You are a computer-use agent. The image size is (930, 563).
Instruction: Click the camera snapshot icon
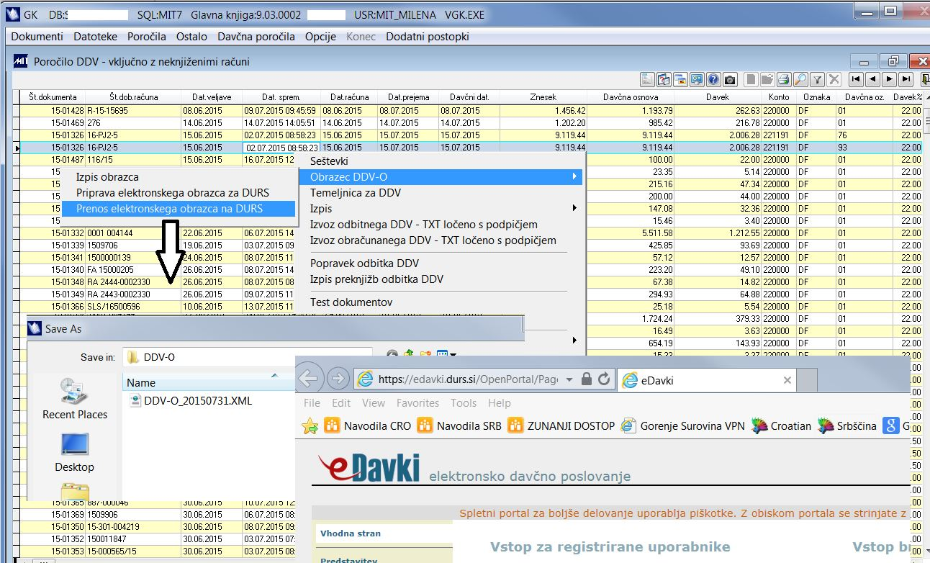click(730, 80)
